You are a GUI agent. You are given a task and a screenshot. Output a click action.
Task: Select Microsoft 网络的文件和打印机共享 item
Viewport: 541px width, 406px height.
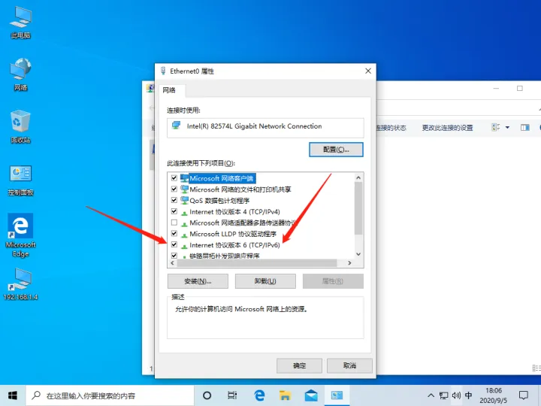(240, 189)
